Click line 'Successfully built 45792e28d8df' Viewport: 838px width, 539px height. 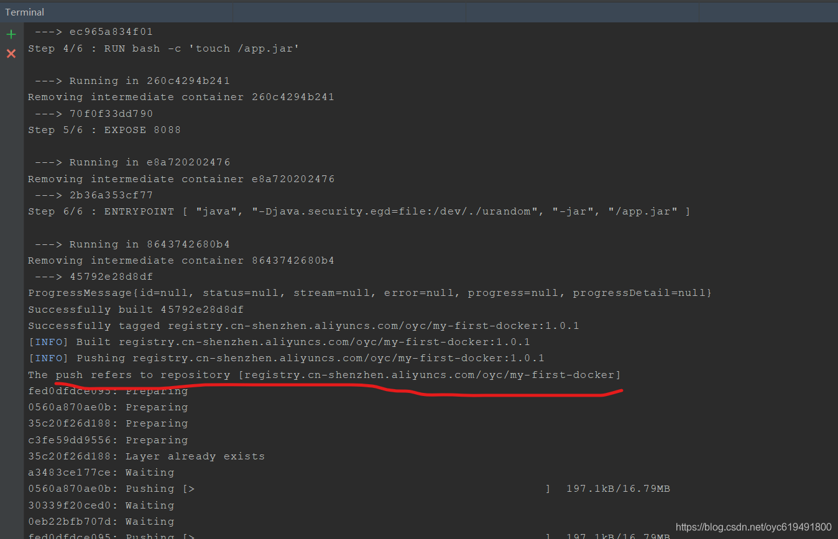pos(136,309)
